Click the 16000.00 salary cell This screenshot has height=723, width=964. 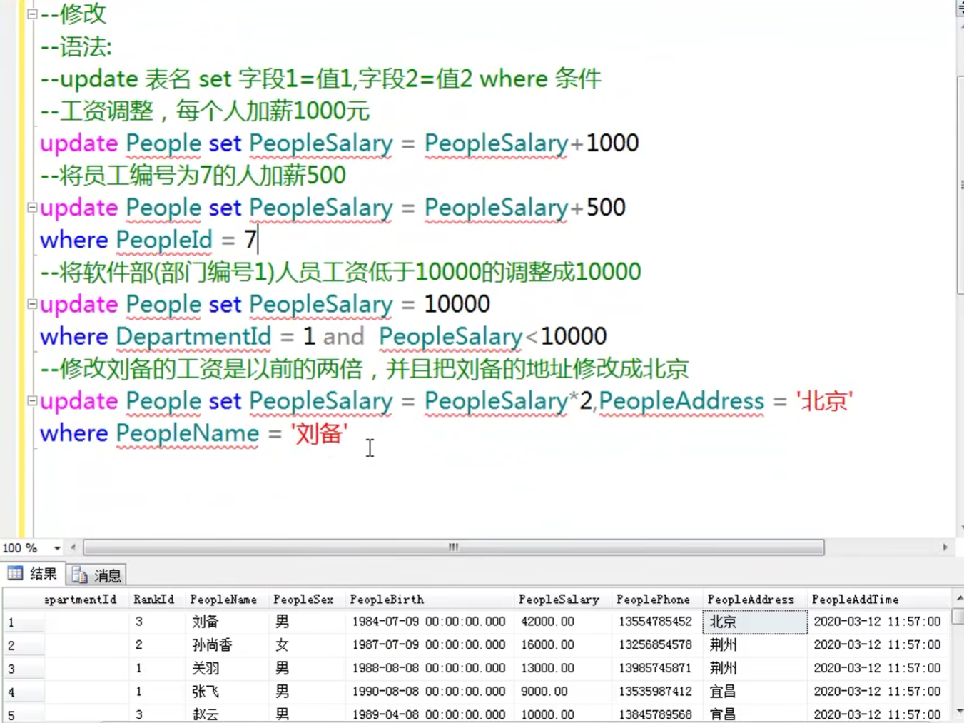(564, 645)
